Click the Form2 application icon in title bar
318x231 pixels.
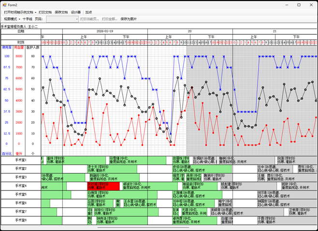(x=4, y=5)
